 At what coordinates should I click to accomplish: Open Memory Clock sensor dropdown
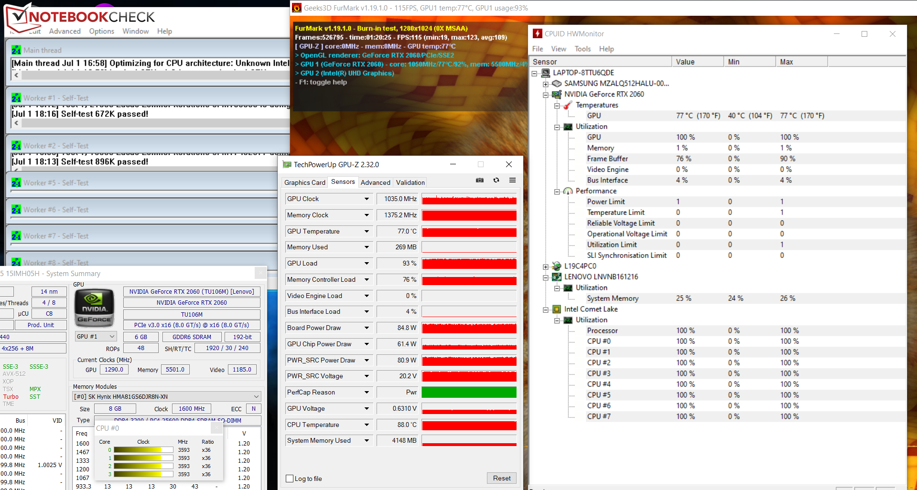pyautogui.click(x=367, y=215)
